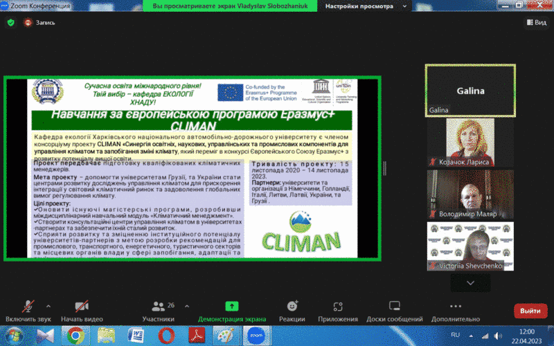Screen dimensions: 554x346
Task: Open the Участники participants panel
Action: click(x=159, y=311)
